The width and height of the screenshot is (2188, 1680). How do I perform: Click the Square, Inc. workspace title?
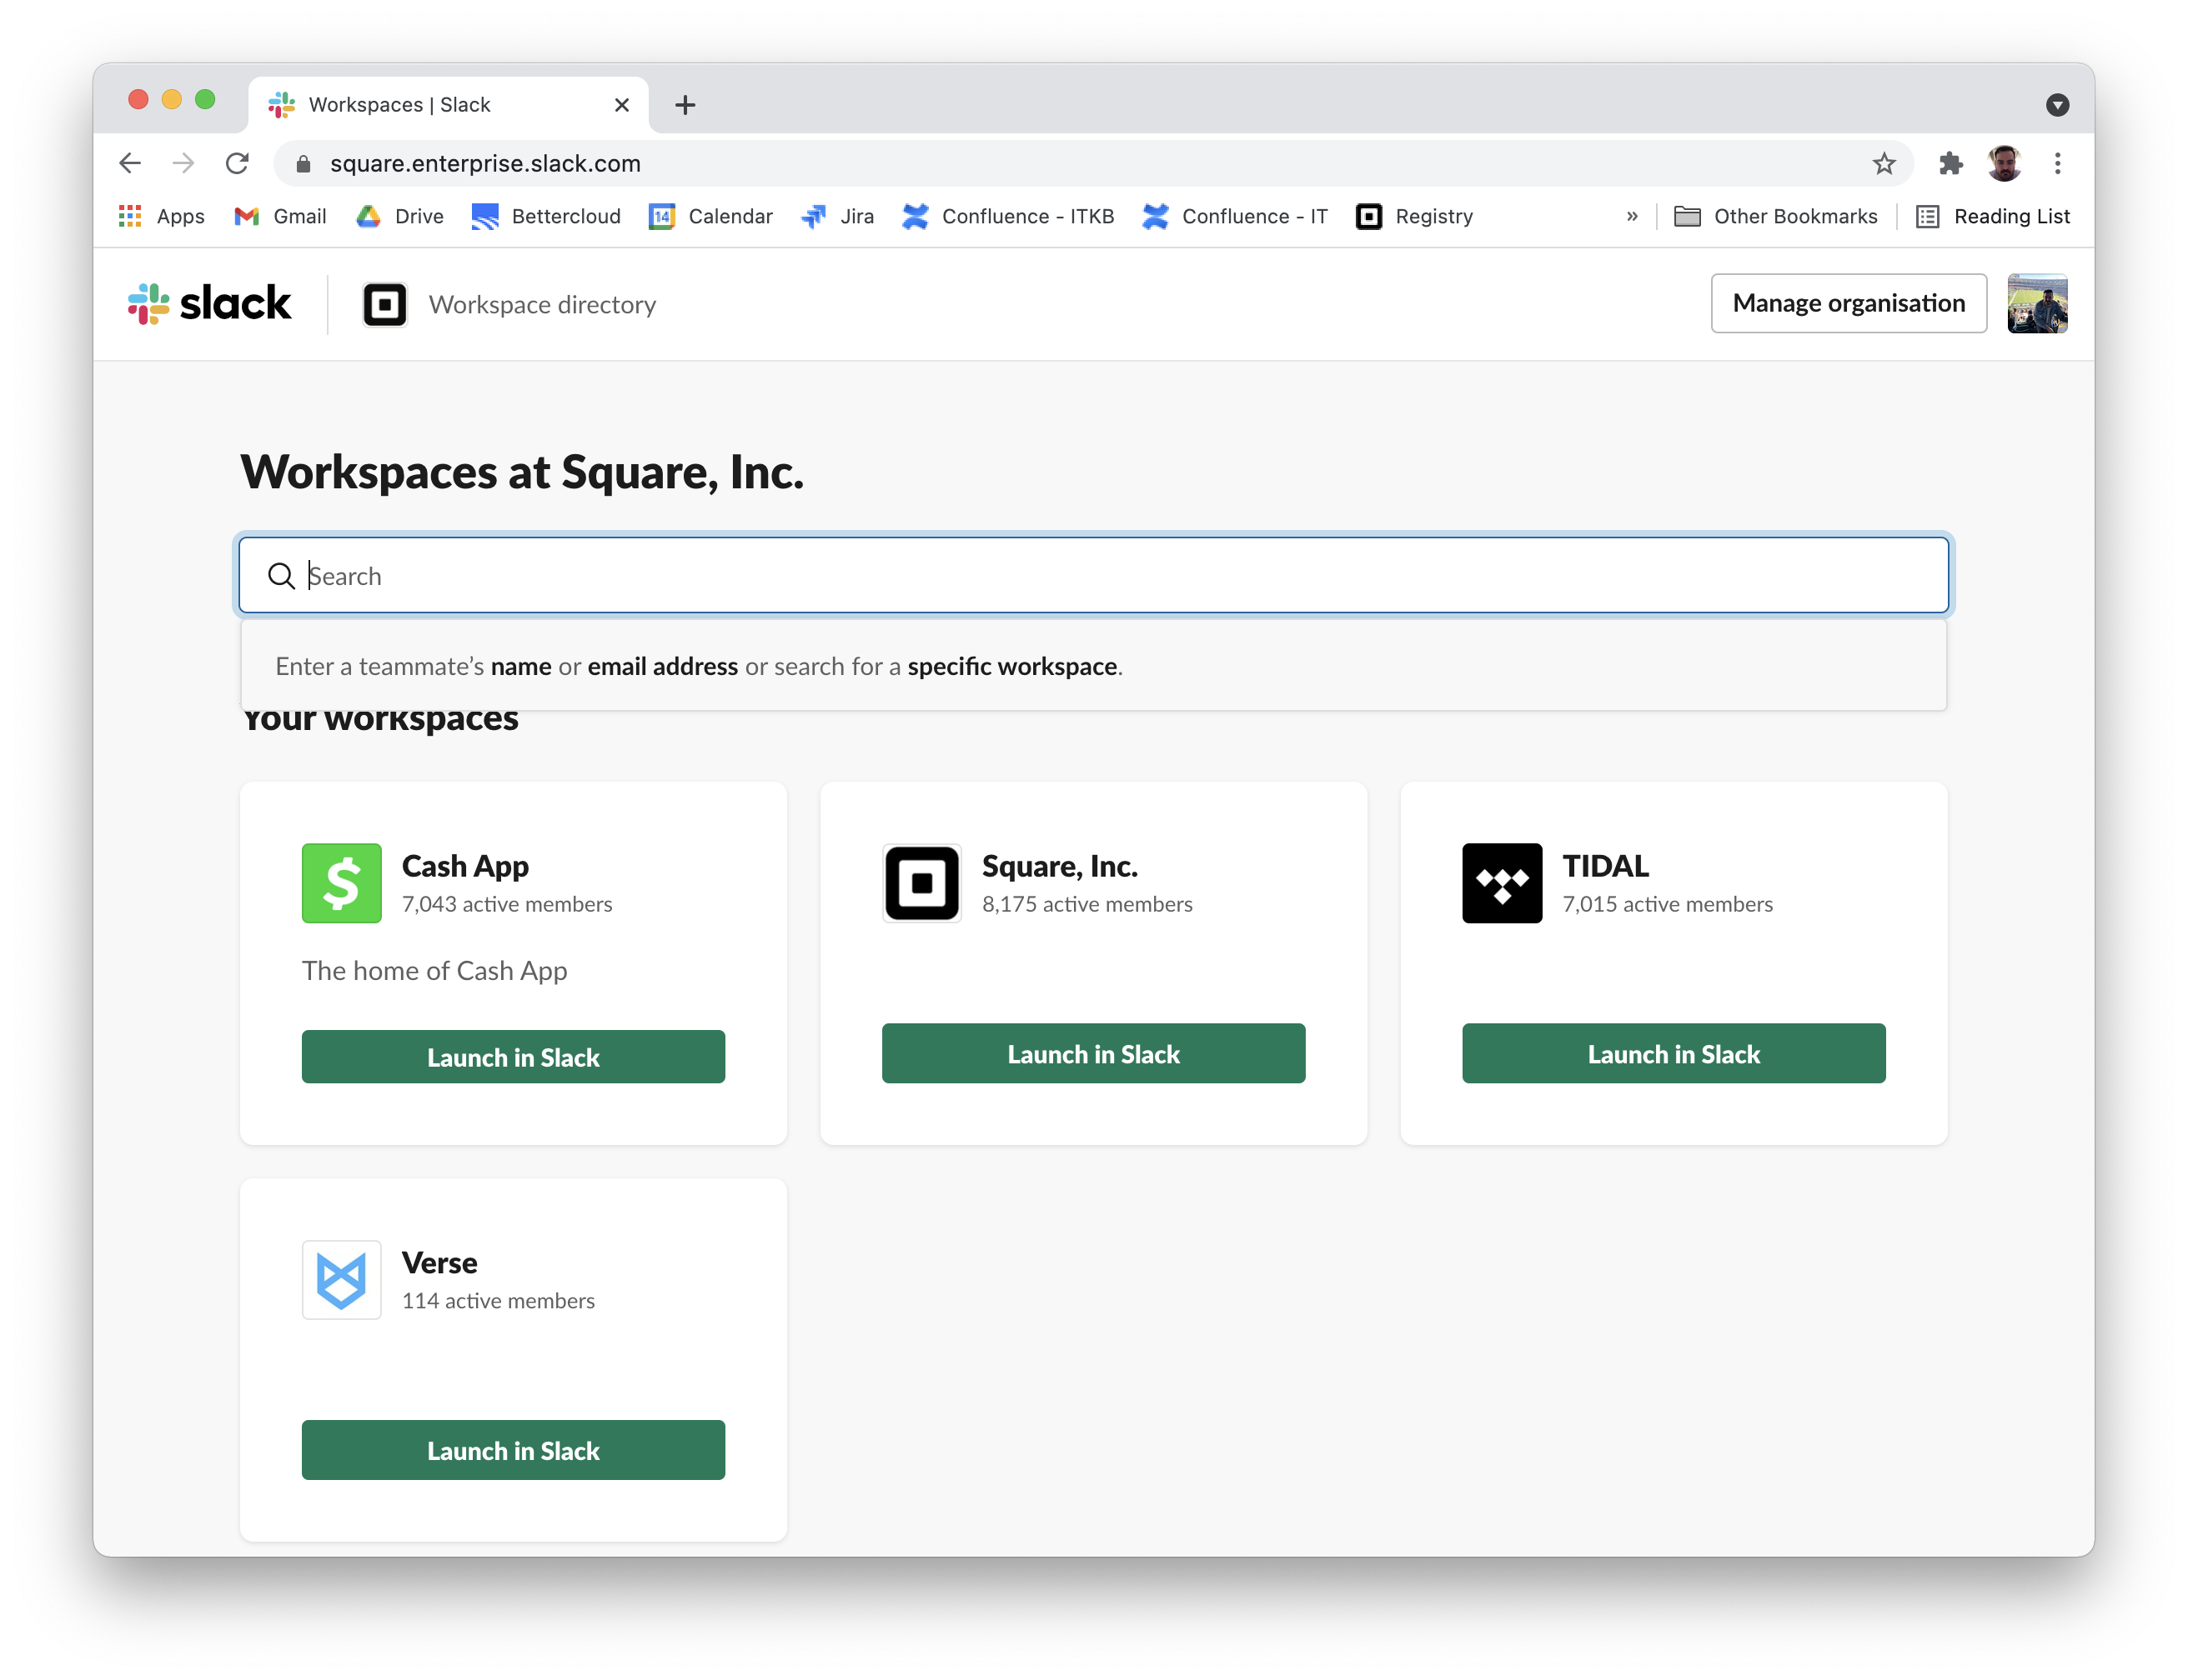pyautogui.click(x=1060, y=866)
